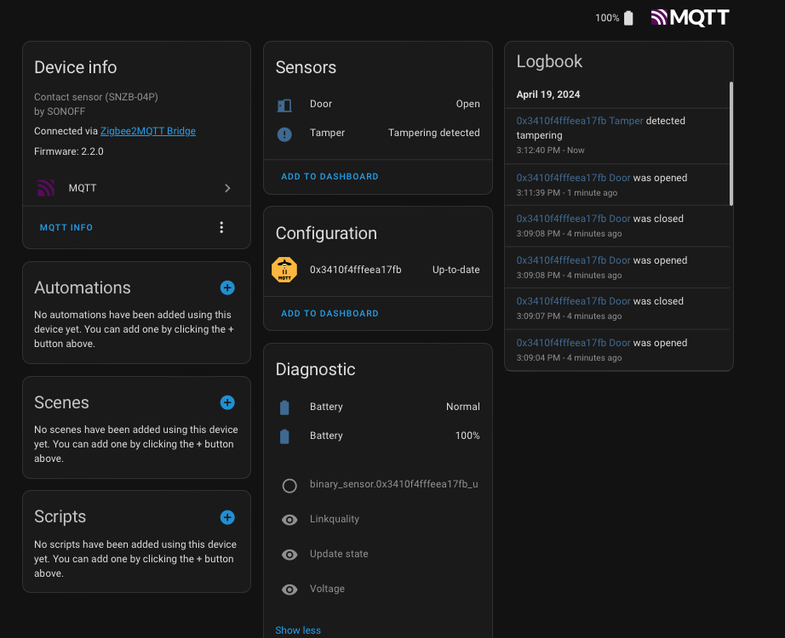The height and width of the screenshot is (638, 785).
Task: Click the Up-to-date status value
Action: pyautogui.click(x=456, y=270)
